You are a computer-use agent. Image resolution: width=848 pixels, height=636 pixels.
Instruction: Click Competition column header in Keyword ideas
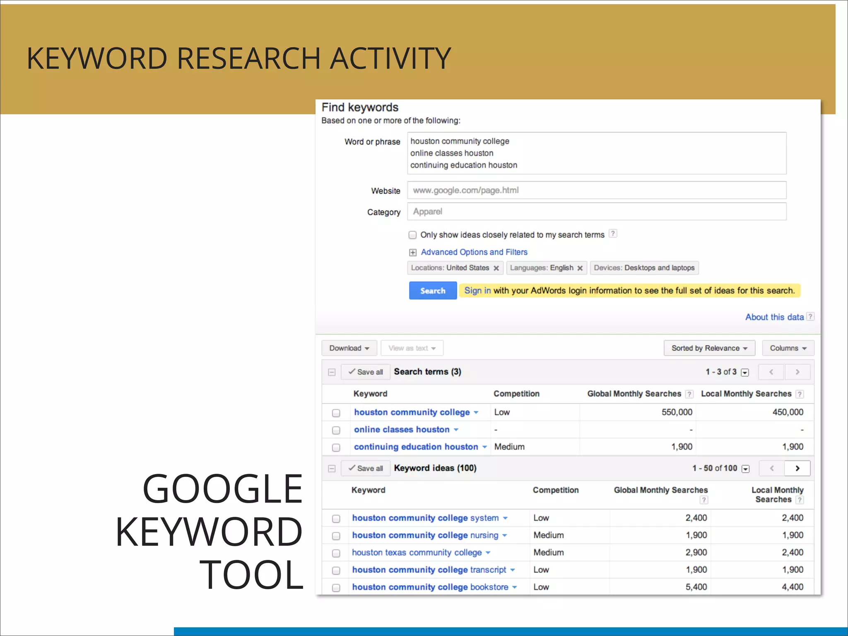coord(556,490)
